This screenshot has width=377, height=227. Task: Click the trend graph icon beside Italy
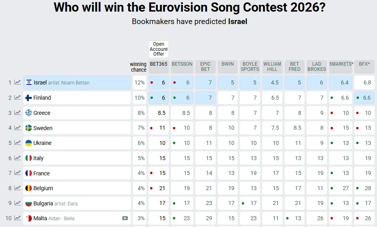click(17, 158)
